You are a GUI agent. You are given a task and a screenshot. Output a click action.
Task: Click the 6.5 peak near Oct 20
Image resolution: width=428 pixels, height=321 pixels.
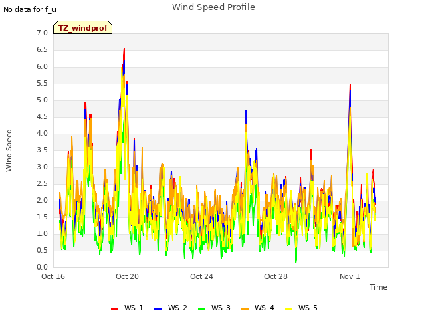[x=124, y=49]
